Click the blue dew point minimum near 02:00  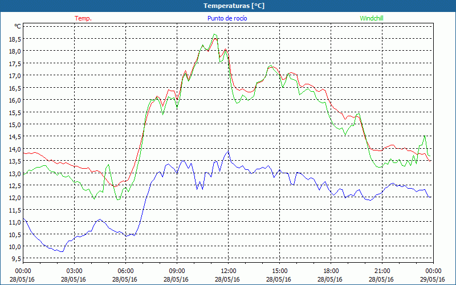pyautogui.click(x=62, y=251)
